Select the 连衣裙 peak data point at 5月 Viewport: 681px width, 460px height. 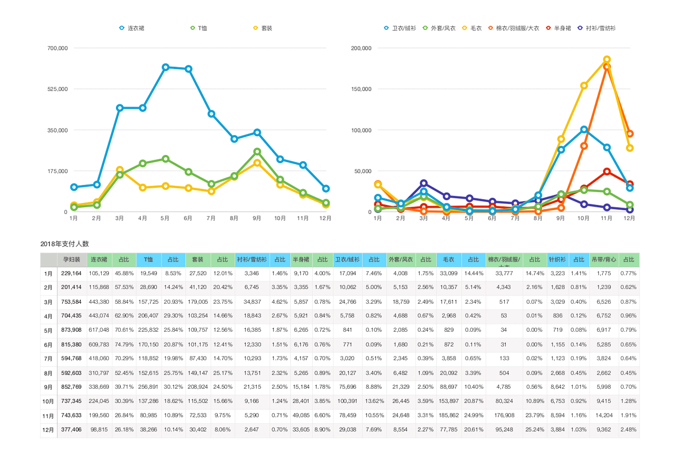click(x=165, y=67)
